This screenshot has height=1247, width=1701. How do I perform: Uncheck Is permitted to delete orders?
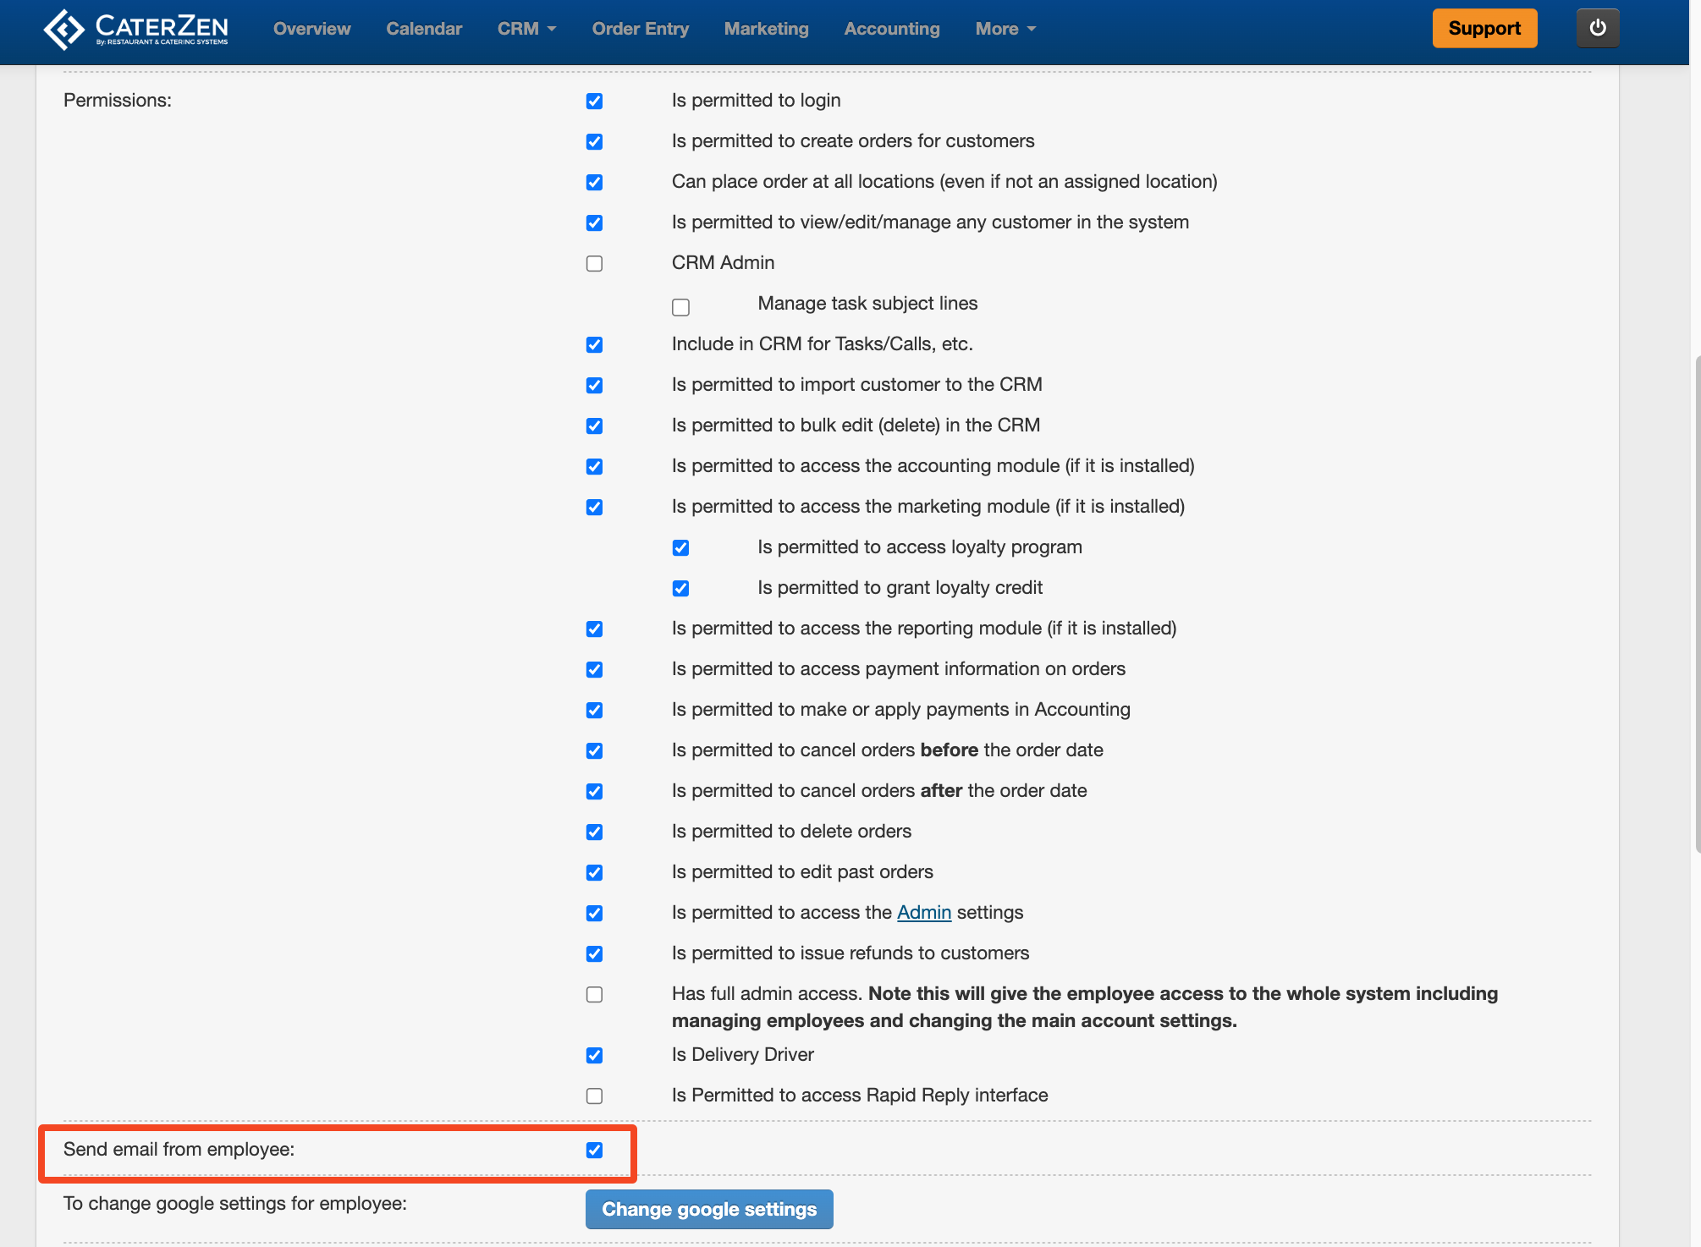pos(594,832)
